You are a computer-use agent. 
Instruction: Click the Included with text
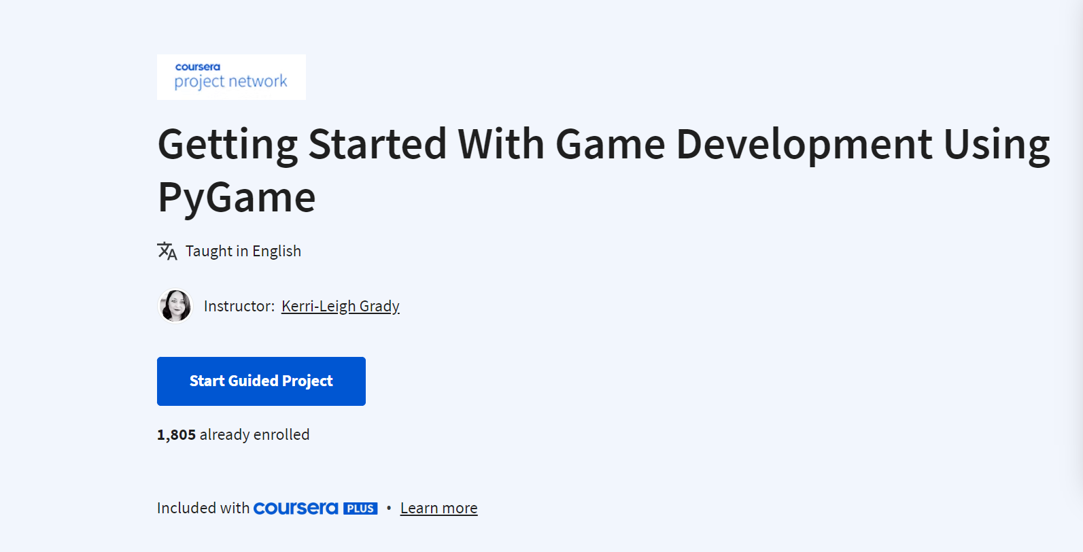pyautogui.click(x=203, y=508)
